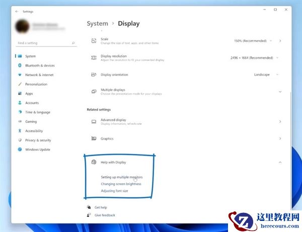Click the System sidebar icon

tap(20, 56)
